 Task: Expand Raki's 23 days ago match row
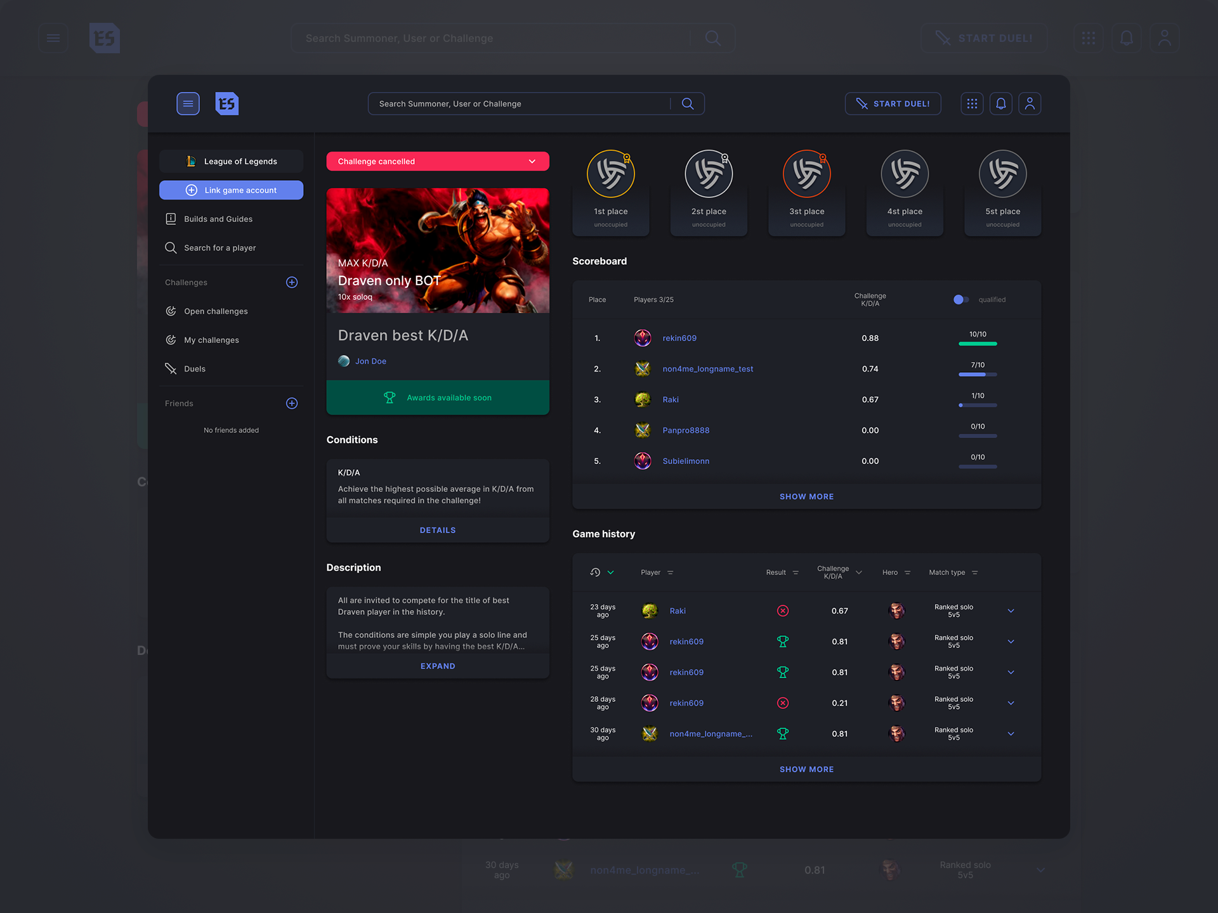point(1011,611)
